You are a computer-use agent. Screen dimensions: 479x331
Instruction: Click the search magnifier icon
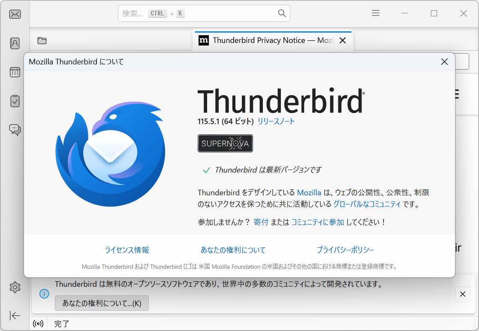click(x=282, y=13)
